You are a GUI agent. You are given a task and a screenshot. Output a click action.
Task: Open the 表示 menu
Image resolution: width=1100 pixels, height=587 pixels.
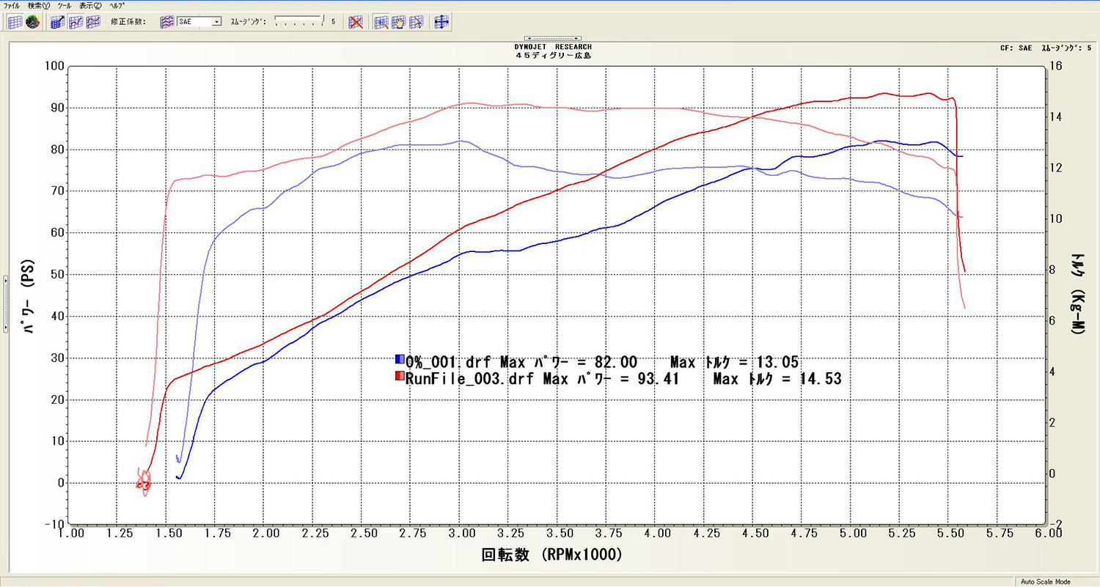[x=90, y=5]
